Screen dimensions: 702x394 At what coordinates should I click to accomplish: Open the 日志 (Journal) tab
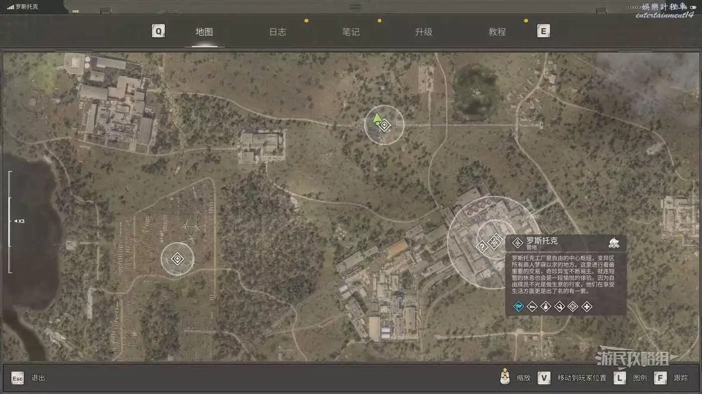277,32
